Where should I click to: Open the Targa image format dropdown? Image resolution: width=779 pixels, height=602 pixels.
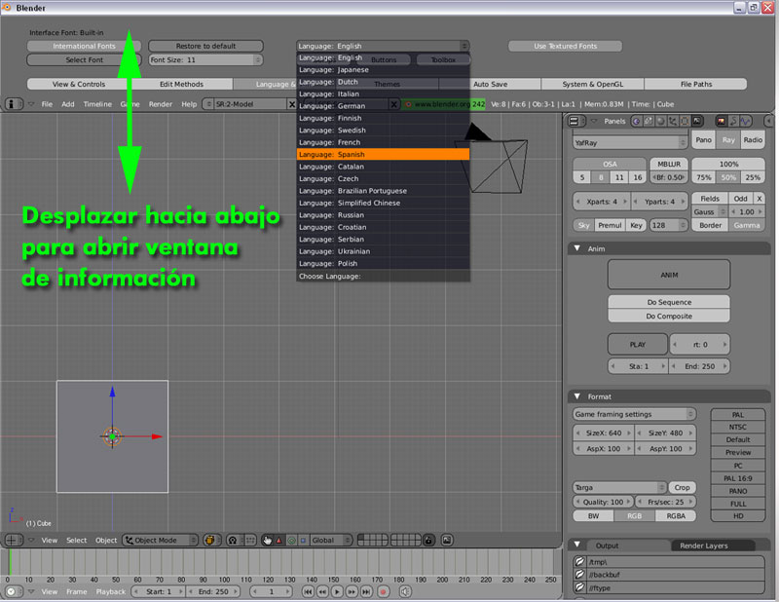pyautogui.click(x=619, y=488)
